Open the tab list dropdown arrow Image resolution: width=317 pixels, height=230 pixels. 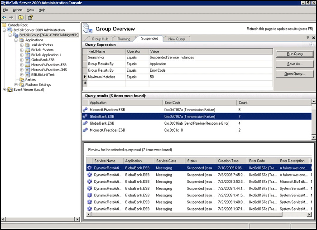pos(308,38)
